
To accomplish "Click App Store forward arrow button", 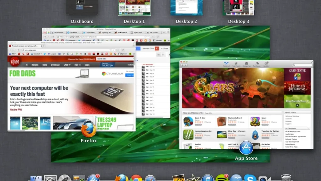I will tap(186, 65).
